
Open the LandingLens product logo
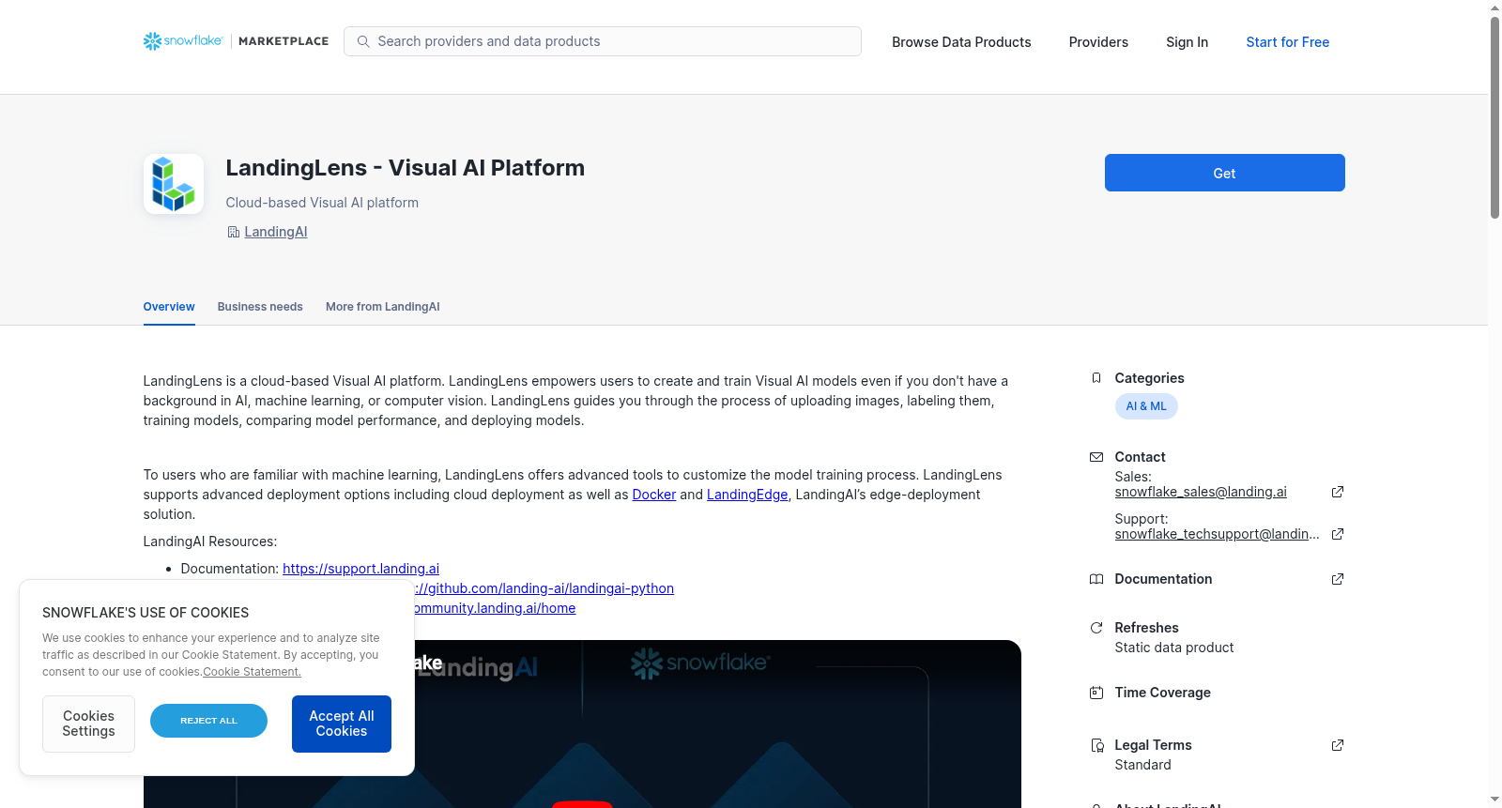click(174, 184)
